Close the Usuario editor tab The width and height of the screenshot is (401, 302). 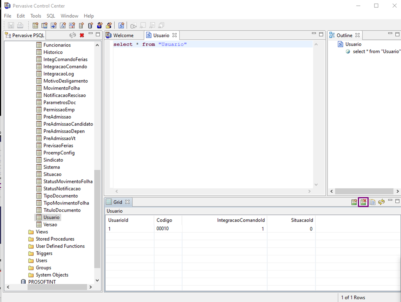pos(175,35)
